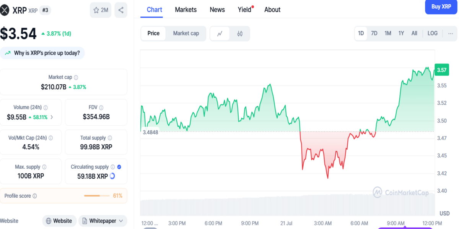
Task: Switch to candlestick chart view icon
Action: 240,34
